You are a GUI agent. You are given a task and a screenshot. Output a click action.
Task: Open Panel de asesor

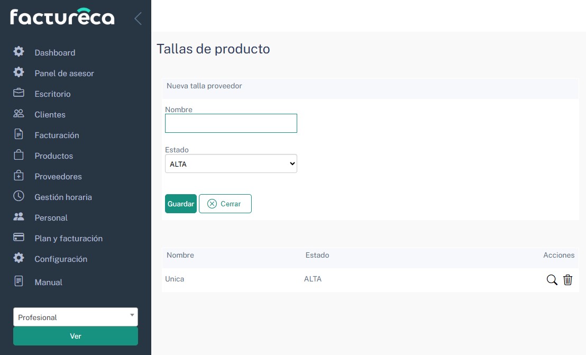click(x=64, y=74)
